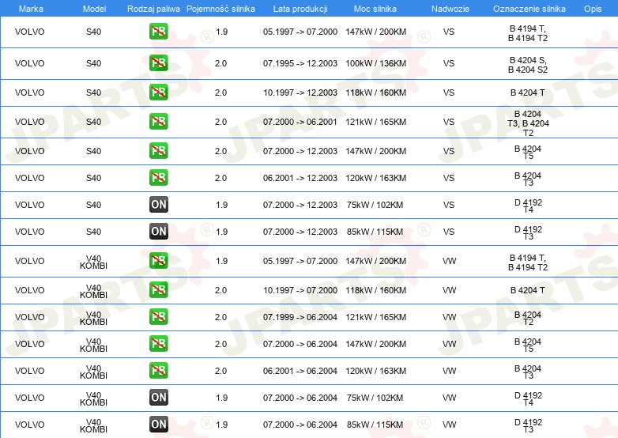Image resolution: width=618 pixels, height=438 pixels.
Task: Click the Pojemność silnika column header
Action: tap(221, 8)
